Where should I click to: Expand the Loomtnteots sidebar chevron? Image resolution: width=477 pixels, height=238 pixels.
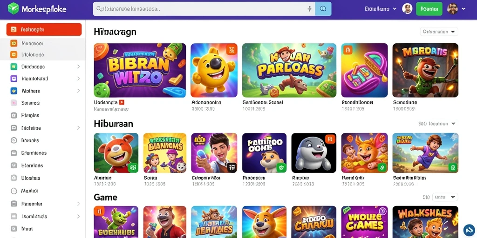click(78, 217)
